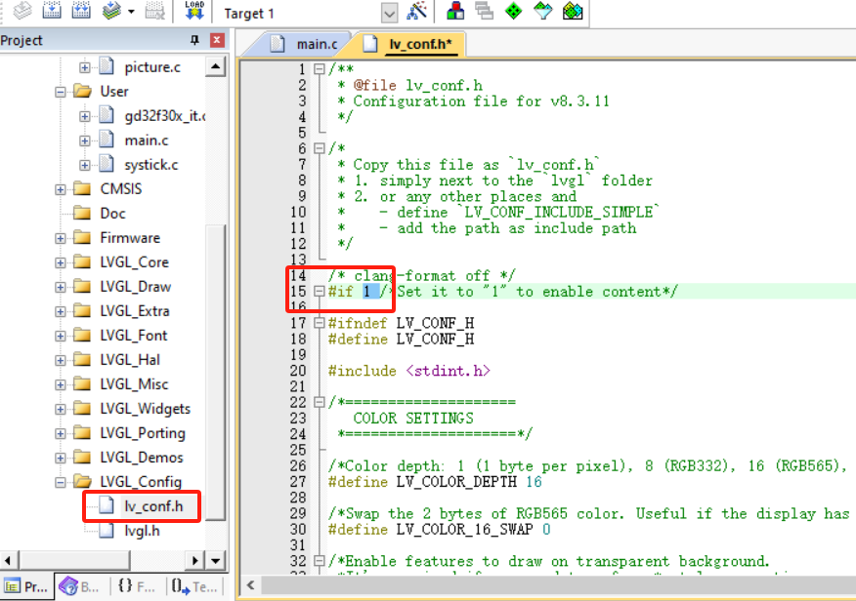
Task: Click the Translate file toolbar icon
Action: point(21,11)
